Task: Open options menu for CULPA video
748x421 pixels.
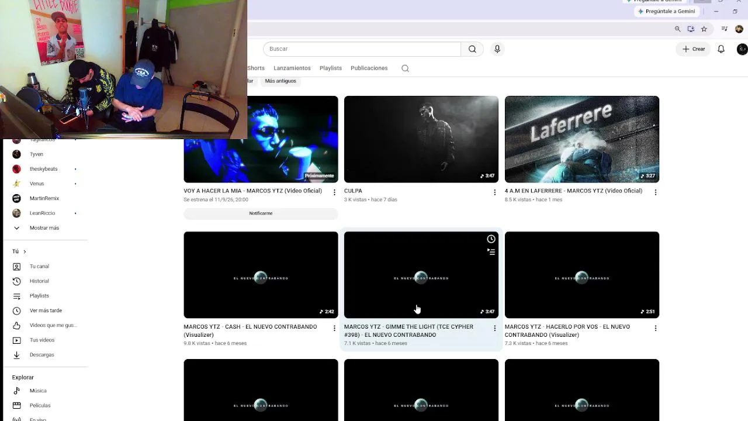Action: tap(494, 192)
